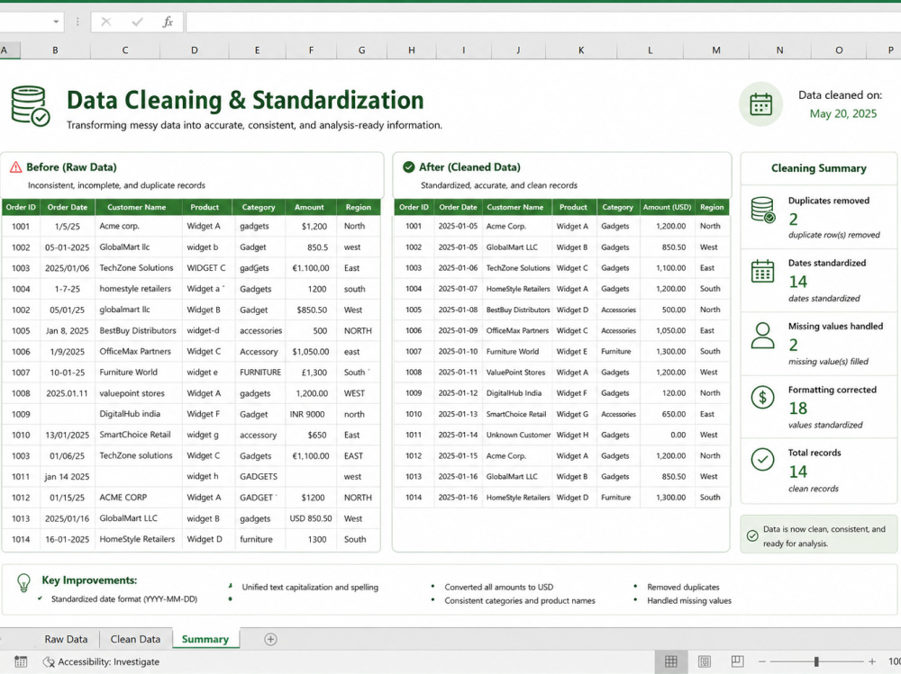Select column B header
This screenshot has width=901, height=674.
click(55, 50)
